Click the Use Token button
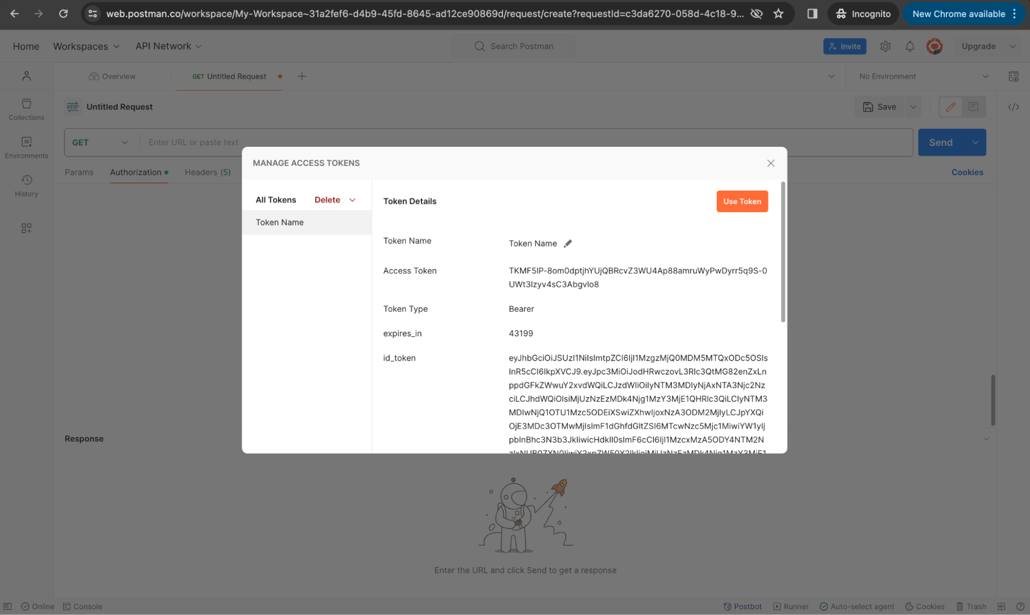1030x615 pixels. coord(741,201)
